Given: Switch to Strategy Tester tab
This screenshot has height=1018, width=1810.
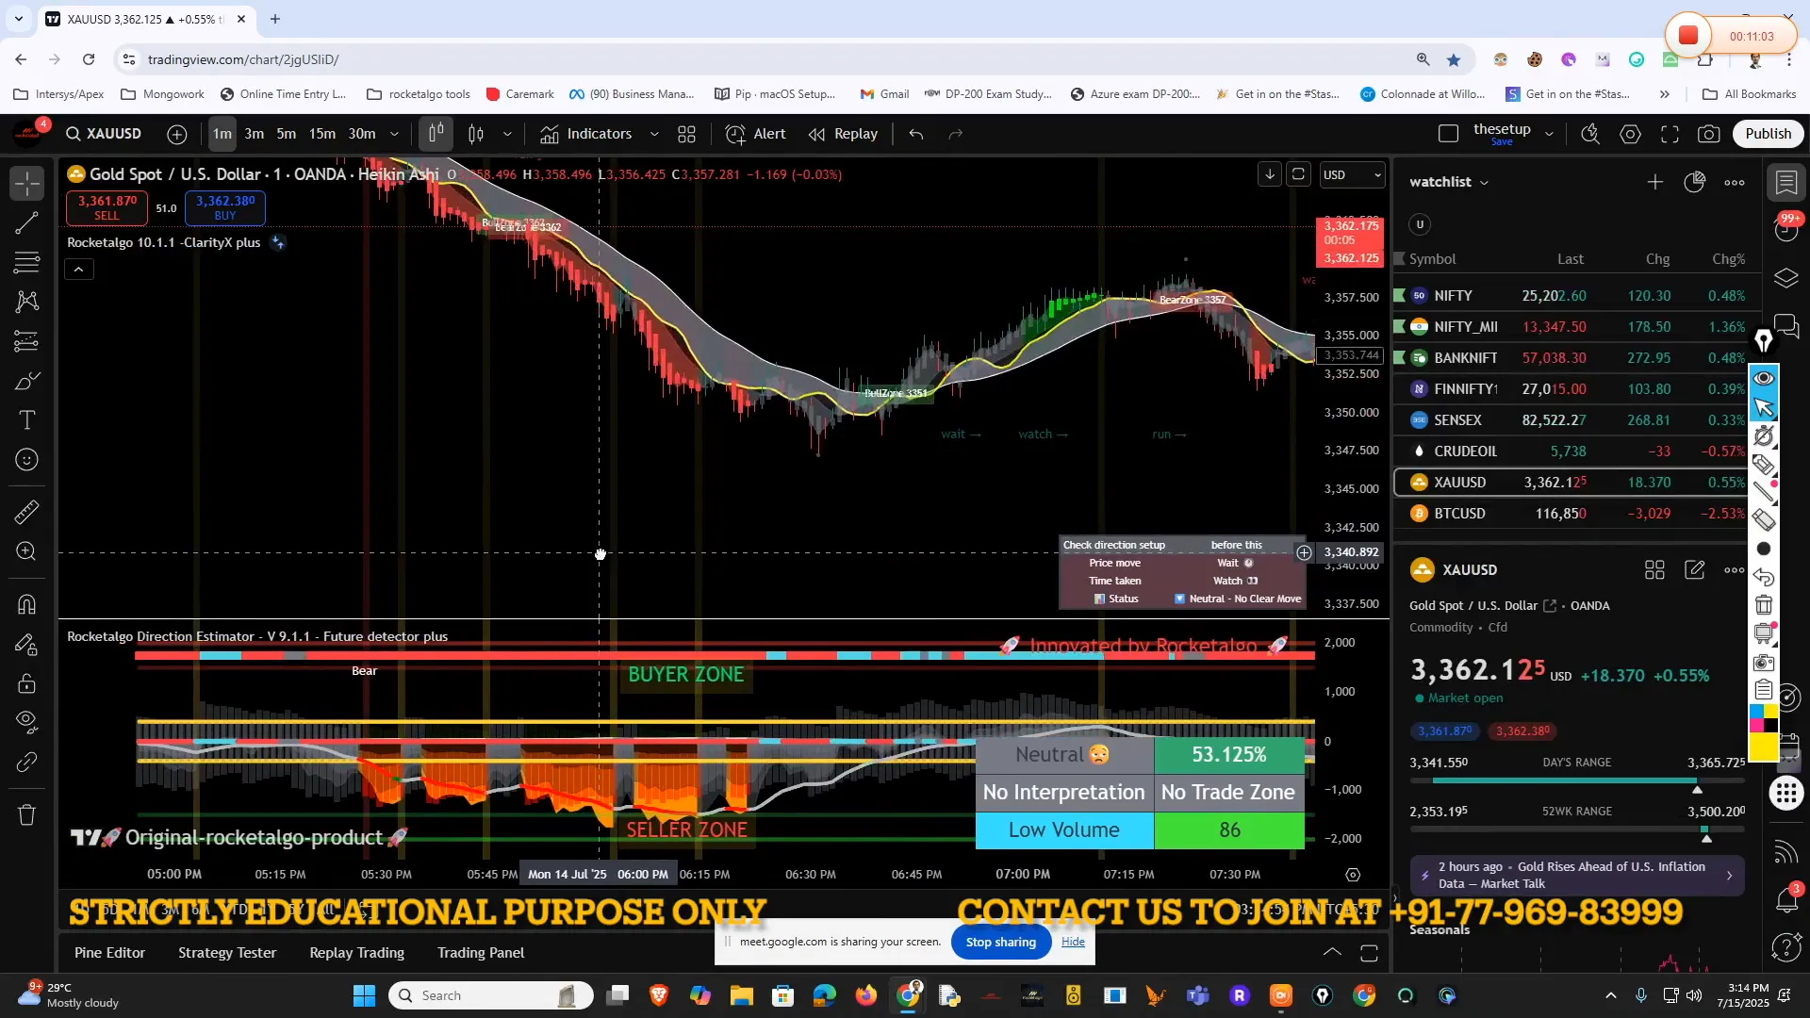Looking at the screenshot, I should (227, 953).
